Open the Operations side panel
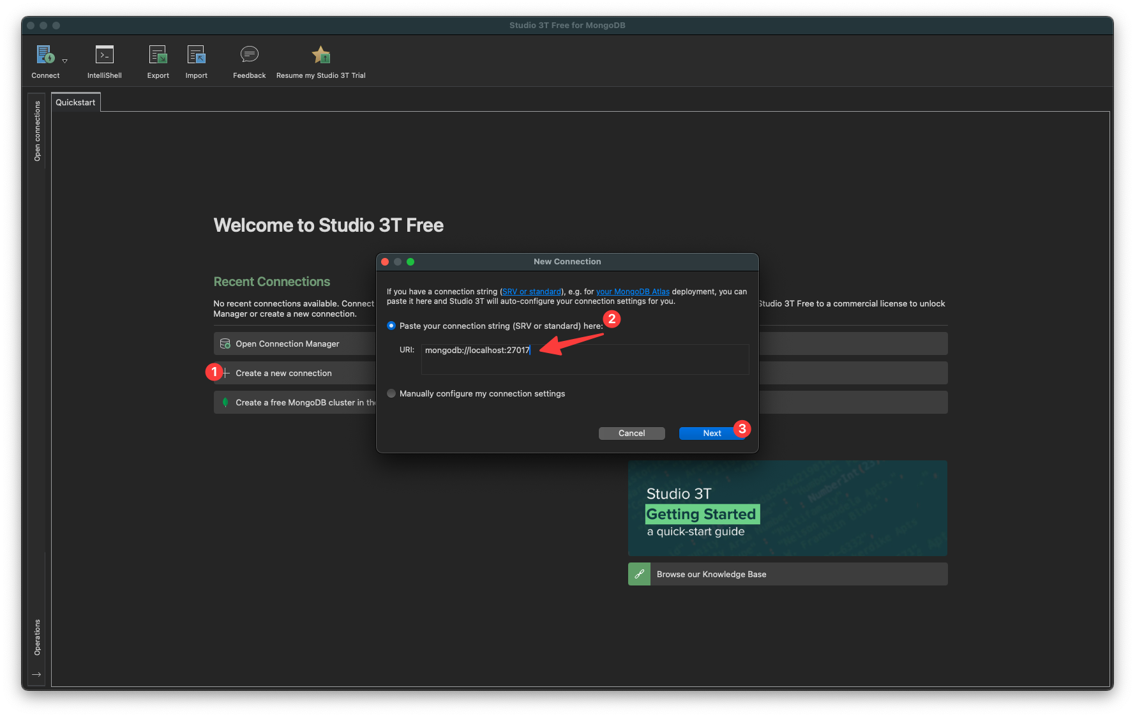 pyautogui.click(x=37, y=637)
